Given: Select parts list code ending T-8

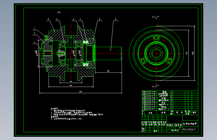Looking at the screenshot, I should (150, 94).
